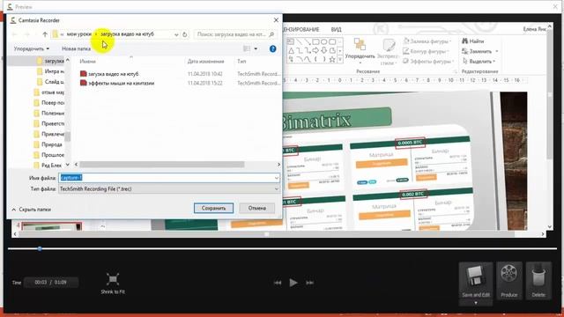Select the Прошлое folder in tree
Image resolution: width=564 pixels, height=317 pixels.
pyautogui.click(x=48, y=155)
